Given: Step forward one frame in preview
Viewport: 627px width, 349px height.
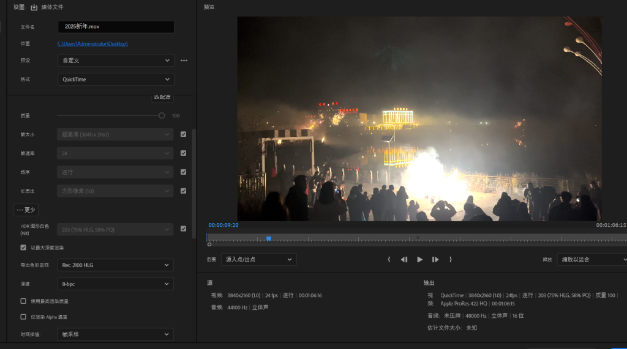Looking at the screenshot, I should (x=435, y=259).
